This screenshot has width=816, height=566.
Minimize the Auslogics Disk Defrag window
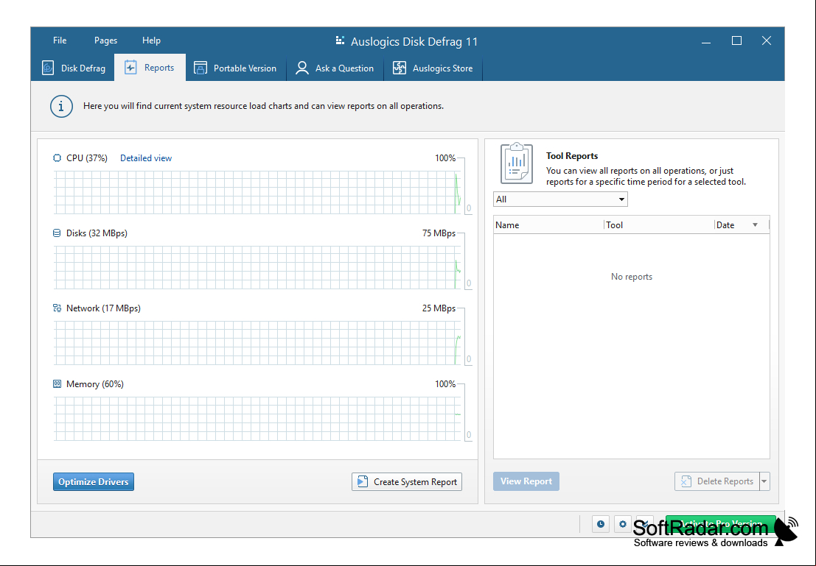pyautogui.click(x=706, y=41)
